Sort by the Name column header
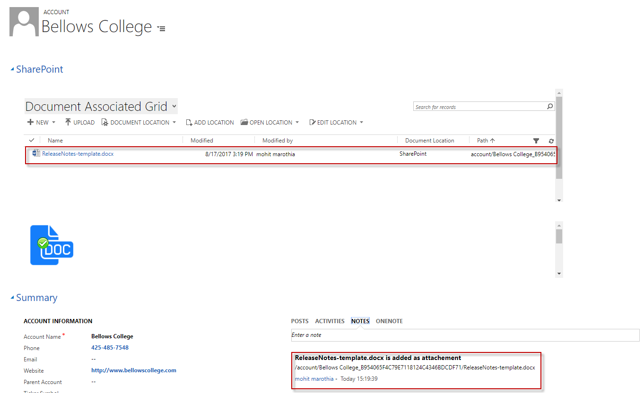 (x=55, y=141)
